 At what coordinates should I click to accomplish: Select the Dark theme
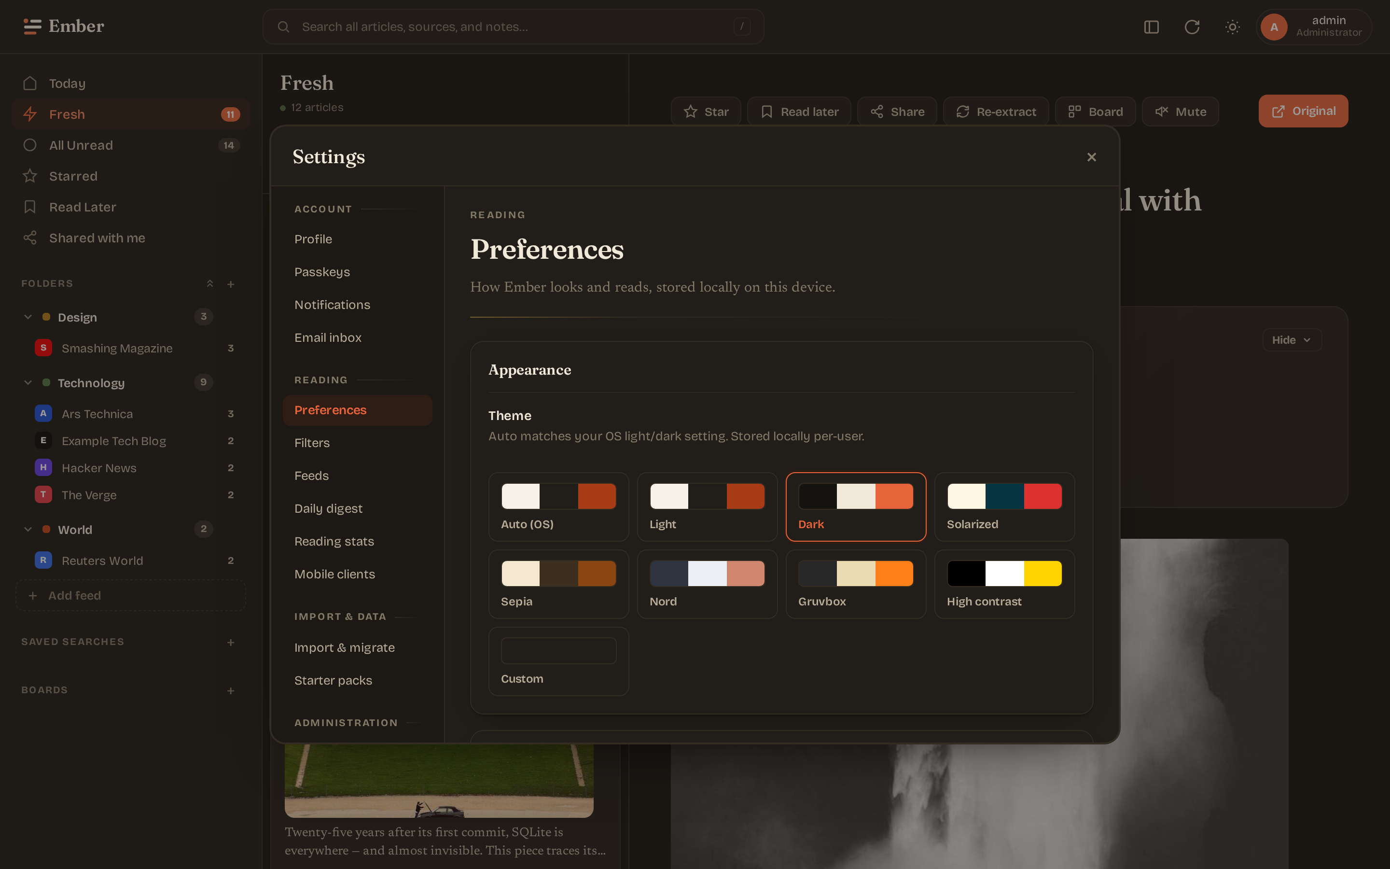click(856, 507)
